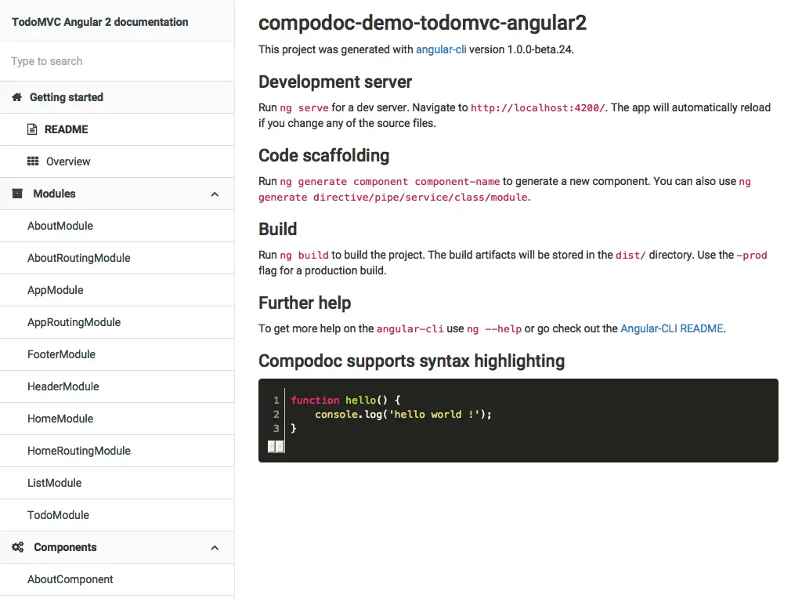This screenshot has height=602, width=802.
Task: Click the home icon beside Getting started
Action: [17, 97]
